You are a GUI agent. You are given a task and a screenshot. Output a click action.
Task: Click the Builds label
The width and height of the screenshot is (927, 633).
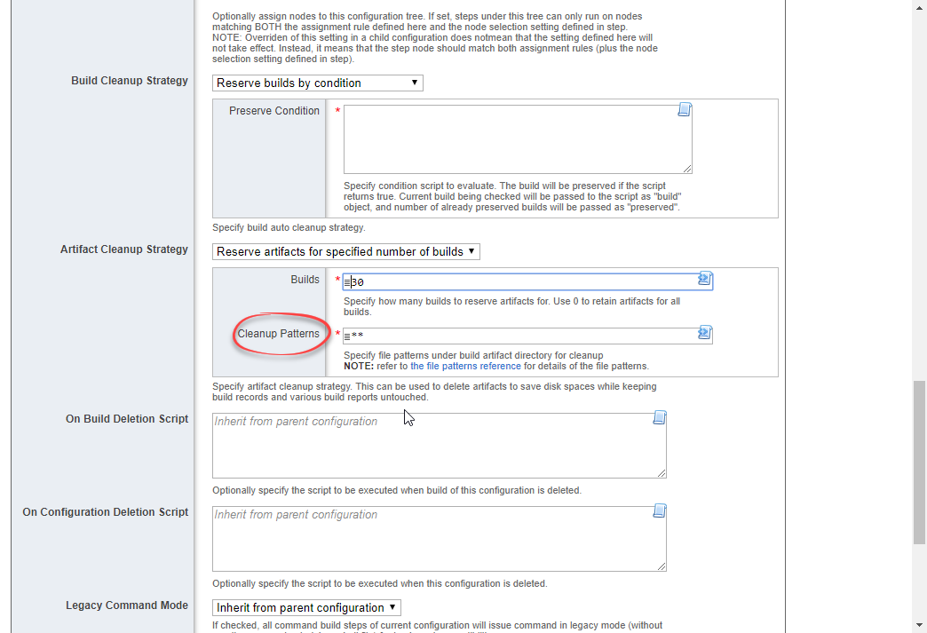(305, 280)
